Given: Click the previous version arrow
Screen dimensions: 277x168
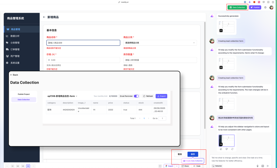Looking at the screenshot, I should (x=7, y=166).
